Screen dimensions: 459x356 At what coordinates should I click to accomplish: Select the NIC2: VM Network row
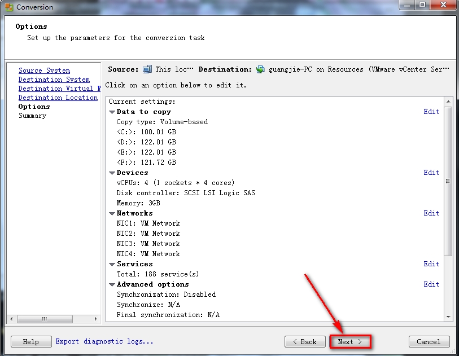click(148, 234)
